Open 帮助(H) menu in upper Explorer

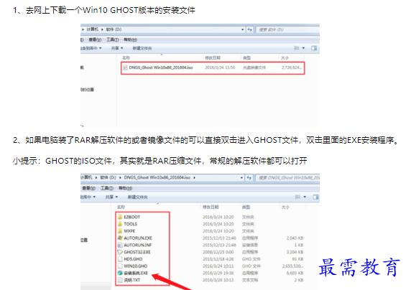130,39
